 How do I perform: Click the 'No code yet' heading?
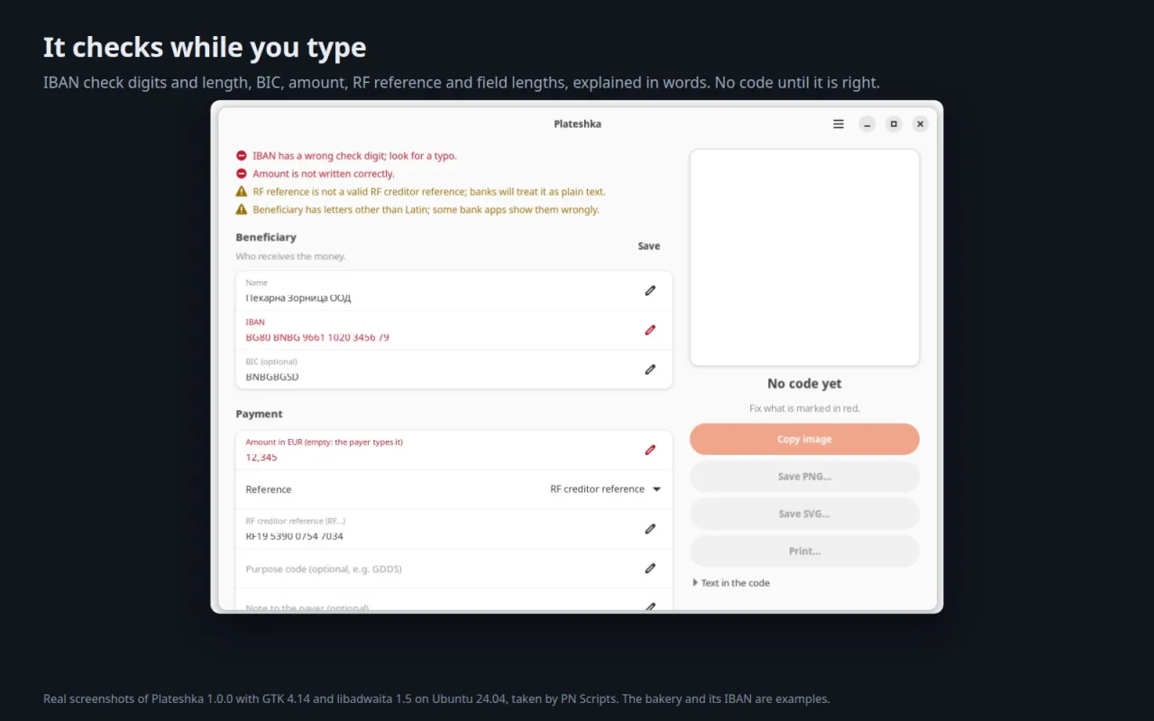(x=804, y=384)
